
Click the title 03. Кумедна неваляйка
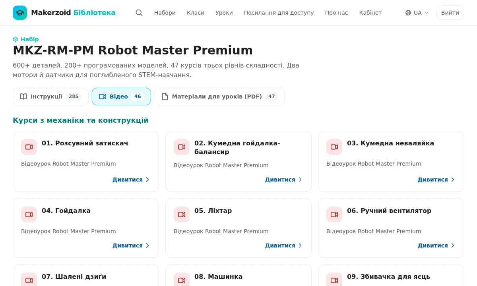click(x=390, y=143)
